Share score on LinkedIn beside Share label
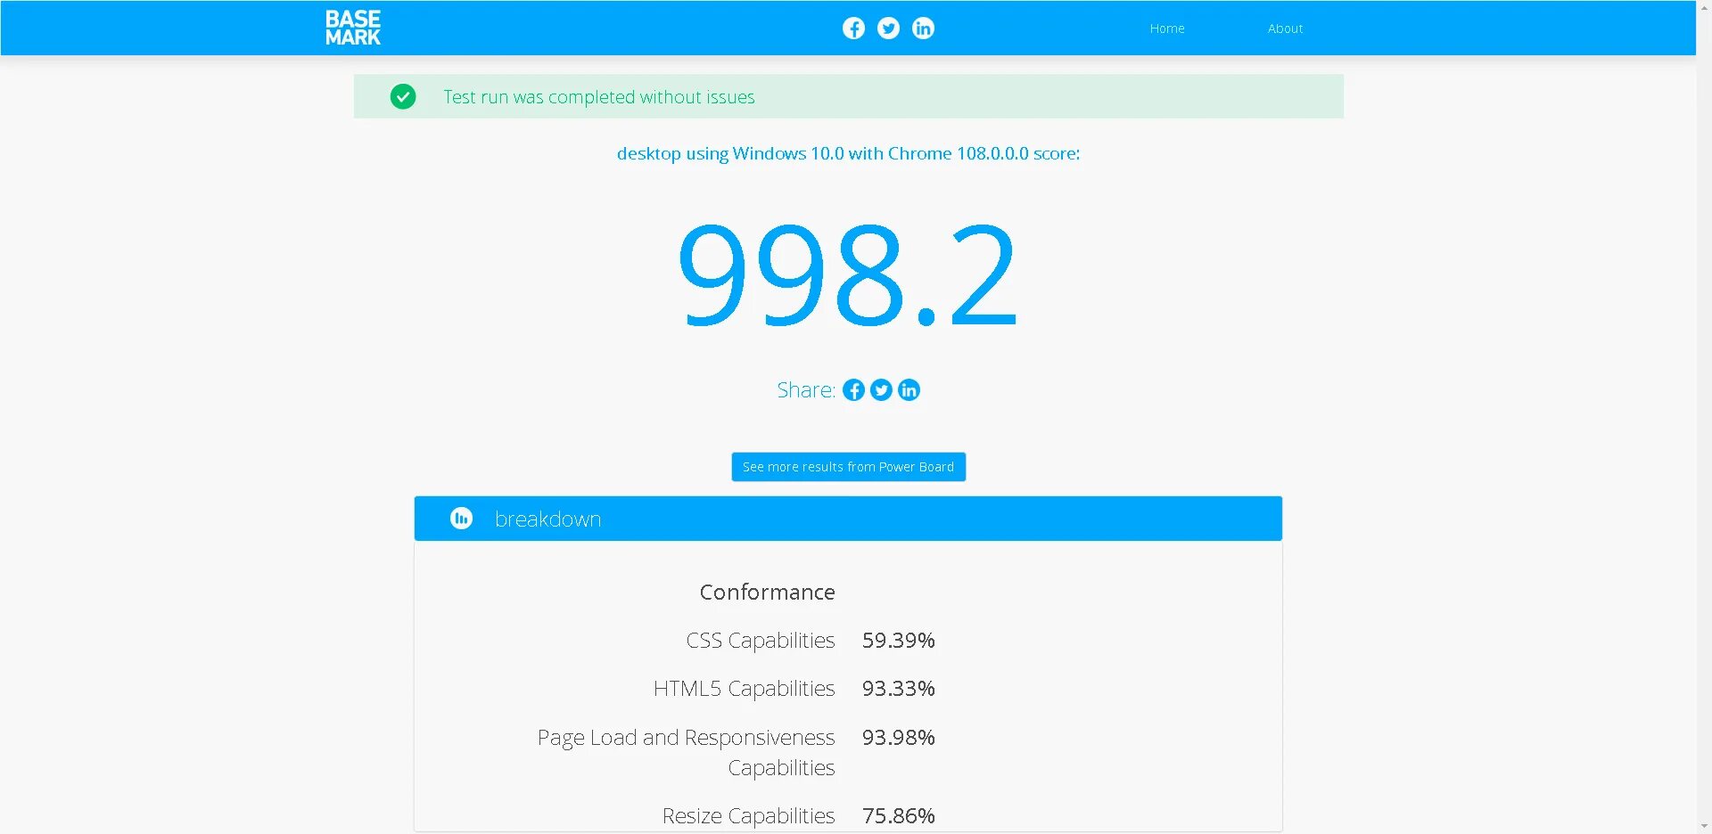 909,390
